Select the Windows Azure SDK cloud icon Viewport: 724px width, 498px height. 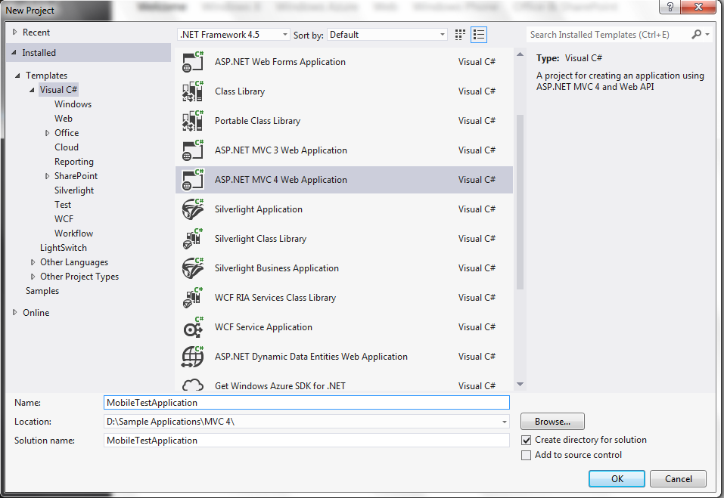191,384
